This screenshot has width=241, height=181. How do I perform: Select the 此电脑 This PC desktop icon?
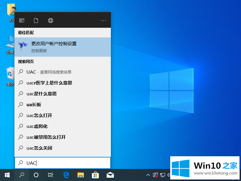point(10,45)
